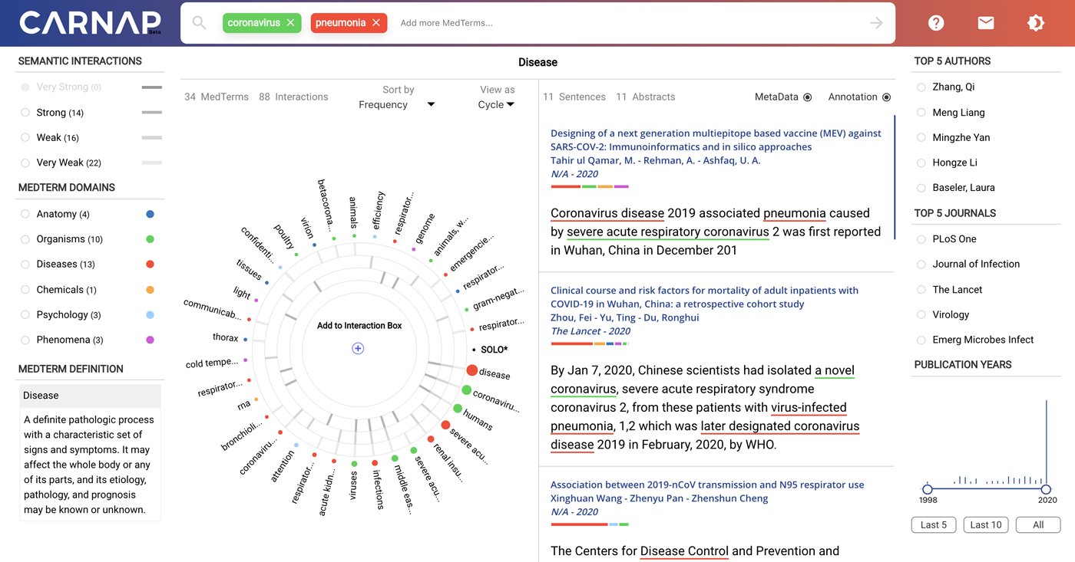Remove the pneumonia MedTerm tag
1075x562 pixels.
pyautogui.click(x=376, y=23)
